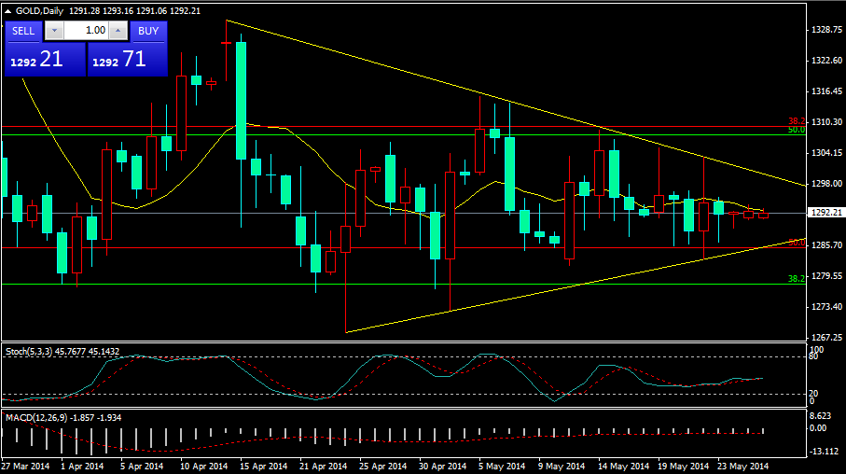Click the green 38.2 Fibonacci label near 1279
This screenshot has width=846, height=474.
pos(797,278)
